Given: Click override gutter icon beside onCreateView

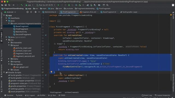Looking at the screenshot, I should (46, 35).
